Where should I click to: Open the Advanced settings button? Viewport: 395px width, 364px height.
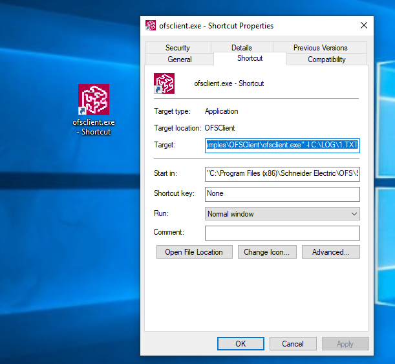coord(331,252)
